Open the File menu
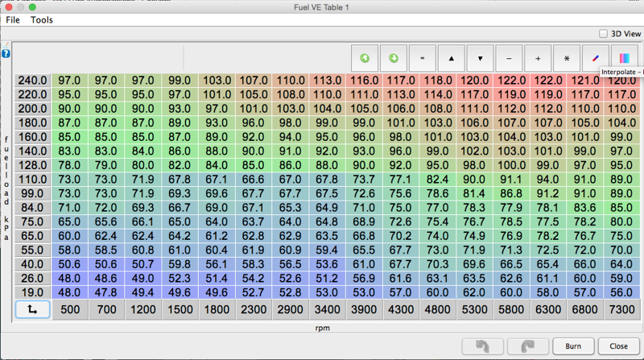644x360 pixels. point(13,19)
